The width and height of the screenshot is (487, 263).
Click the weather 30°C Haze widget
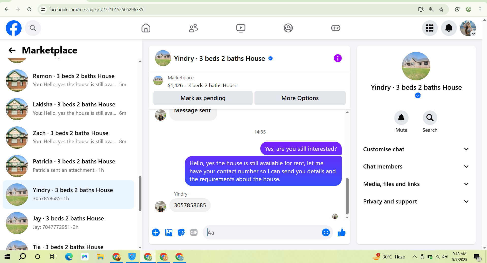389,257
